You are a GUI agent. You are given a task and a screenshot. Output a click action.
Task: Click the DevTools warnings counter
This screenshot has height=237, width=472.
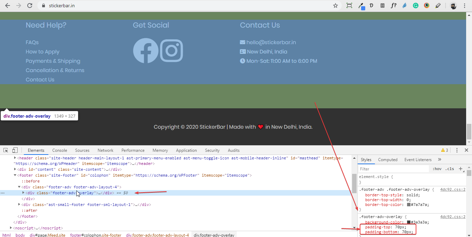tap(445, 150)
